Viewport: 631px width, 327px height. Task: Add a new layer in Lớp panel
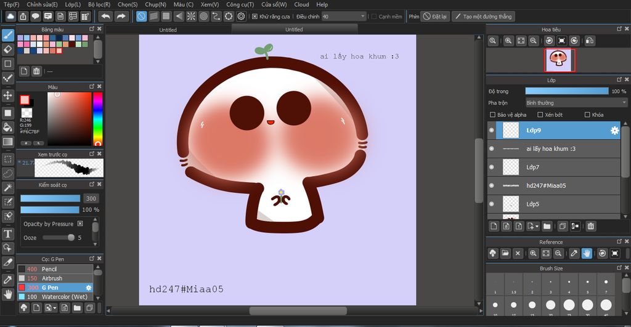494,226
